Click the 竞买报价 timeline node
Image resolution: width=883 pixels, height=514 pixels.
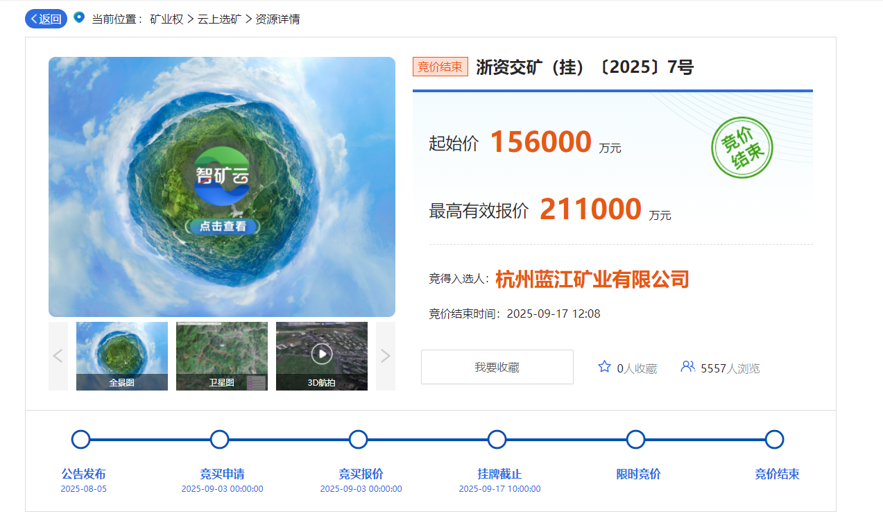click(x=359, y=440)
